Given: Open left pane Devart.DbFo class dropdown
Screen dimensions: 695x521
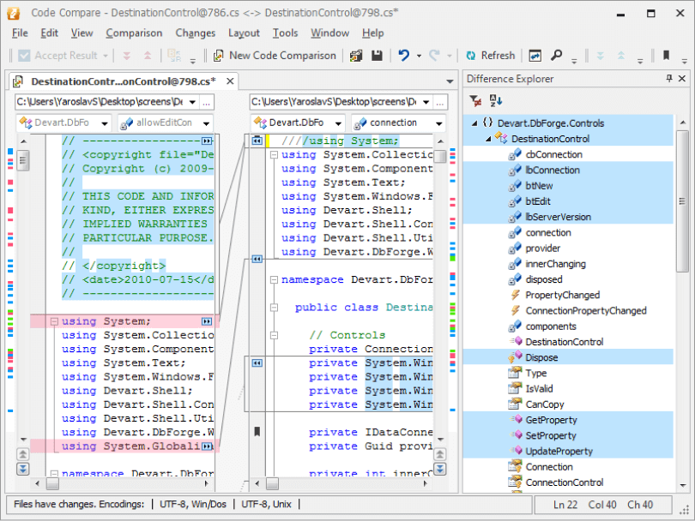Looking at the screenshot, I should click(x=104, y=123).
